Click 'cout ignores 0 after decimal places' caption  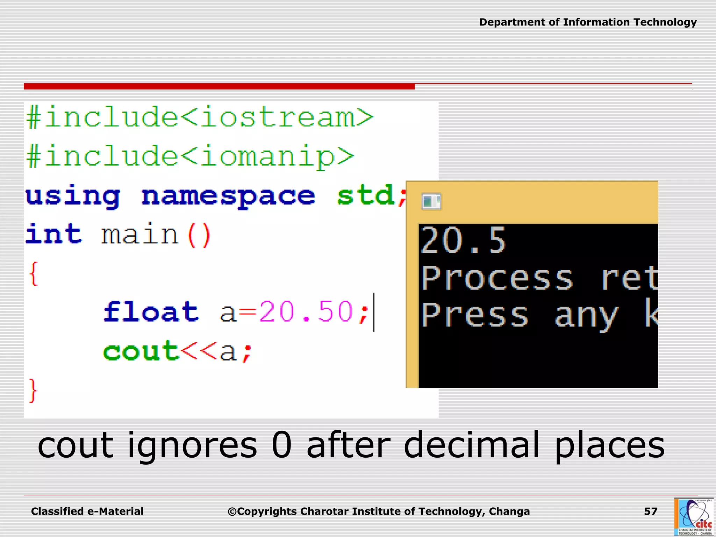click(x=351, y=445)
